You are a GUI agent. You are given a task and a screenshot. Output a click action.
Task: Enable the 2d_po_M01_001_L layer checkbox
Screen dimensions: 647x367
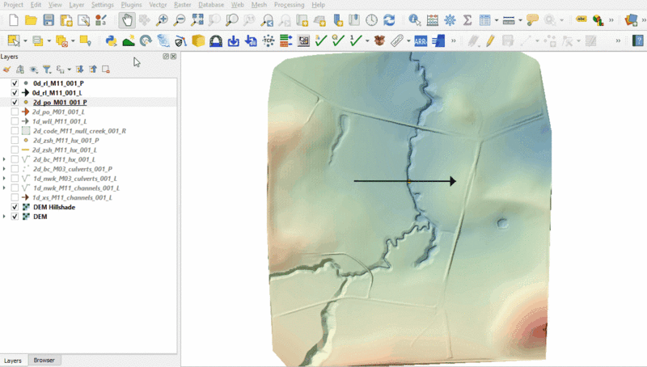click(x=15, y=112)
